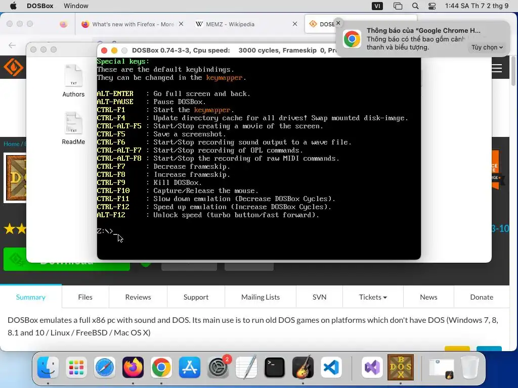Open Spotlight search in menu bar
The image size is (518, 388).
(415, 6)
